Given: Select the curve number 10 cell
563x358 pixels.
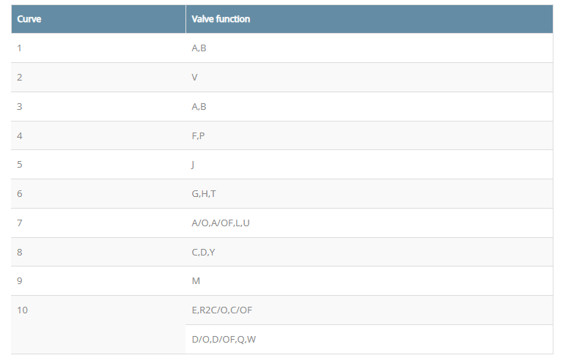Looking at the screenshot, I should [23, 310].
